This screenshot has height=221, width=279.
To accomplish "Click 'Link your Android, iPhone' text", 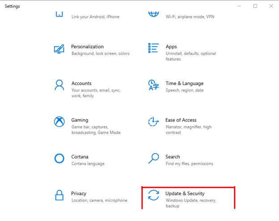I will point(95,17).
